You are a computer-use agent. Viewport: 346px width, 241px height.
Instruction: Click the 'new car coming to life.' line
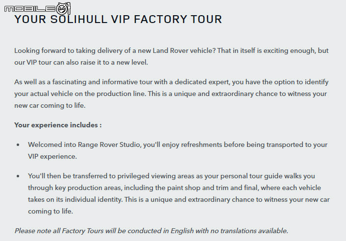point(50,106)
